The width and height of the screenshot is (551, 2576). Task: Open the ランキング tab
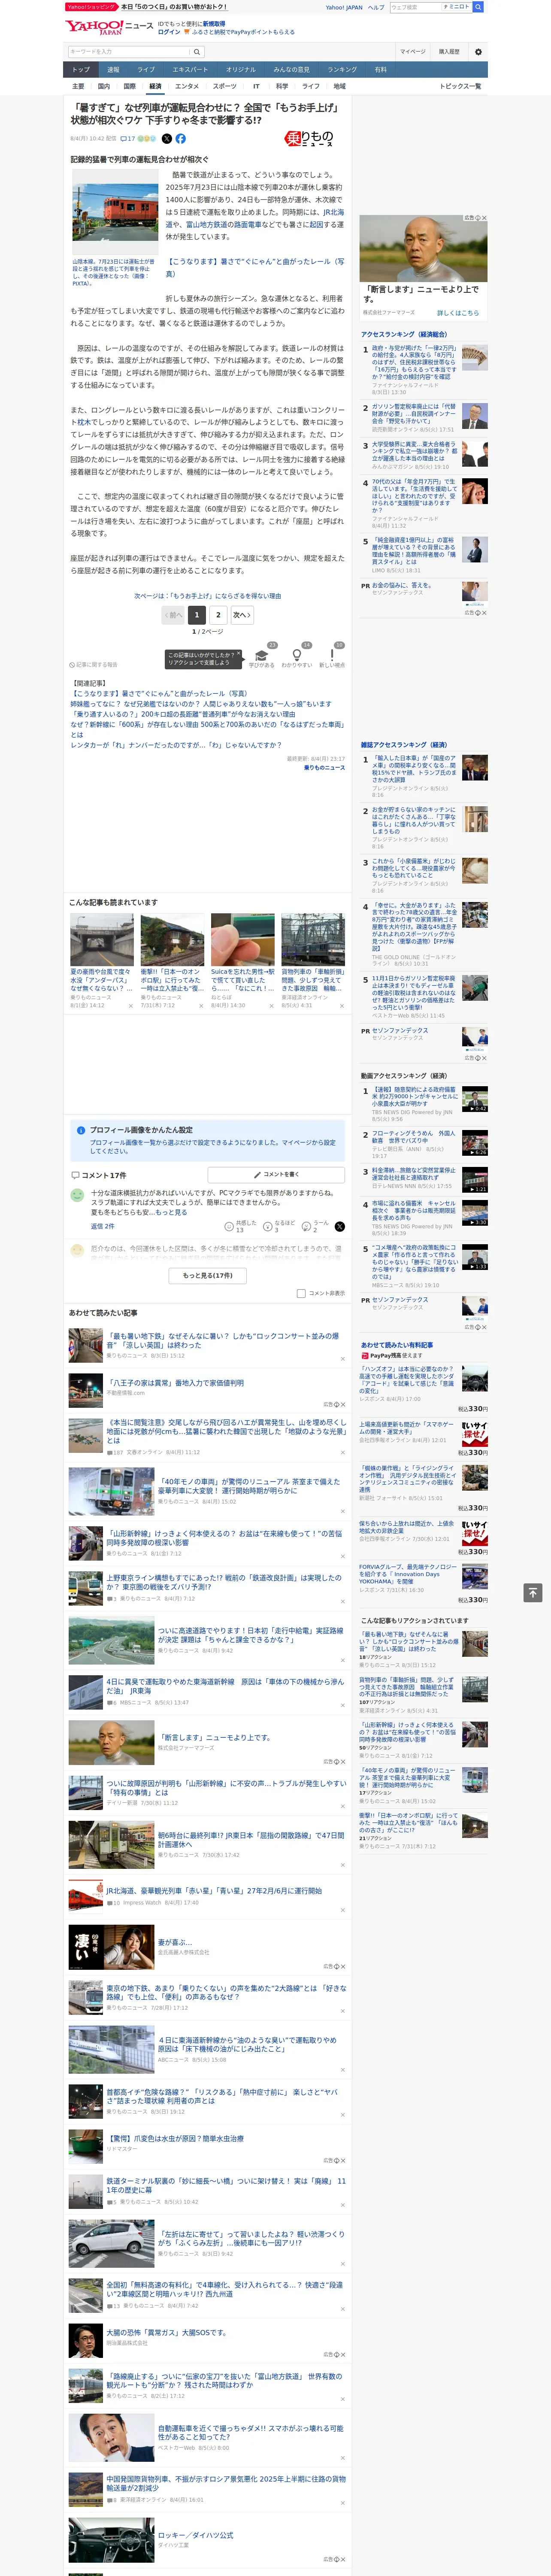[342, 70]
